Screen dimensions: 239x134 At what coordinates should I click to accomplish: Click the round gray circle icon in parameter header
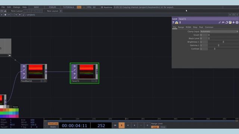[x=237, y=22]
